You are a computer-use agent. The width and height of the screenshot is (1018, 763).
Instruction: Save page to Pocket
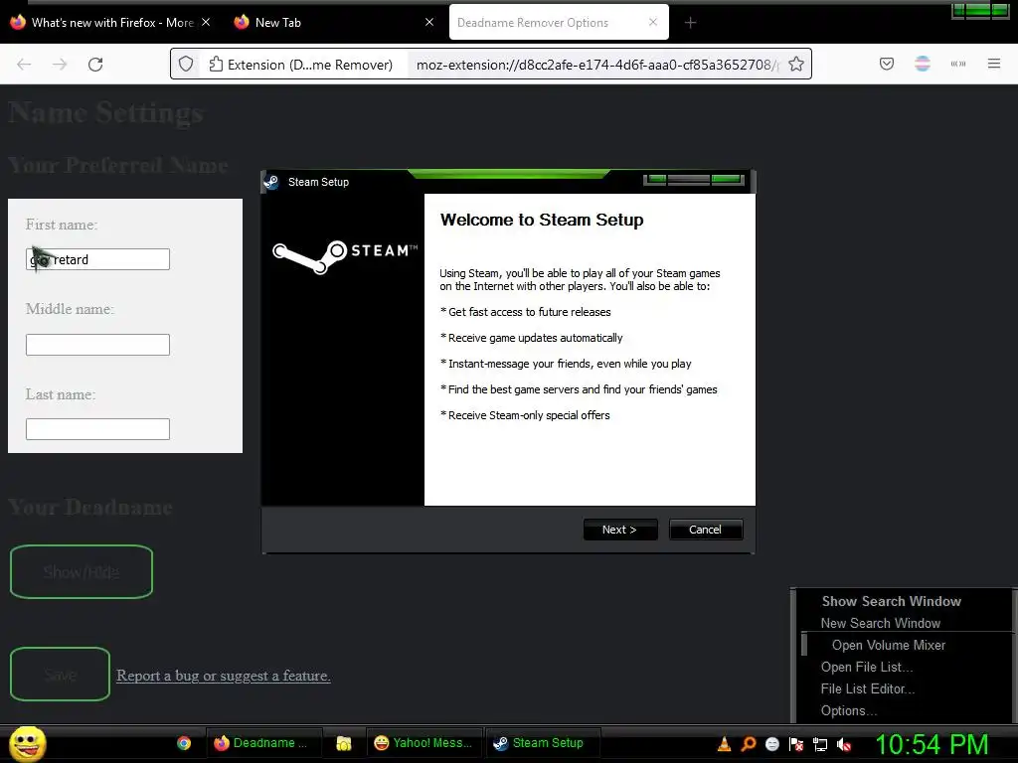tap(887, 64)
